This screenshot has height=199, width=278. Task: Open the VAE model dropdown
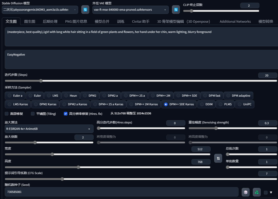click(x=131, y=10)
